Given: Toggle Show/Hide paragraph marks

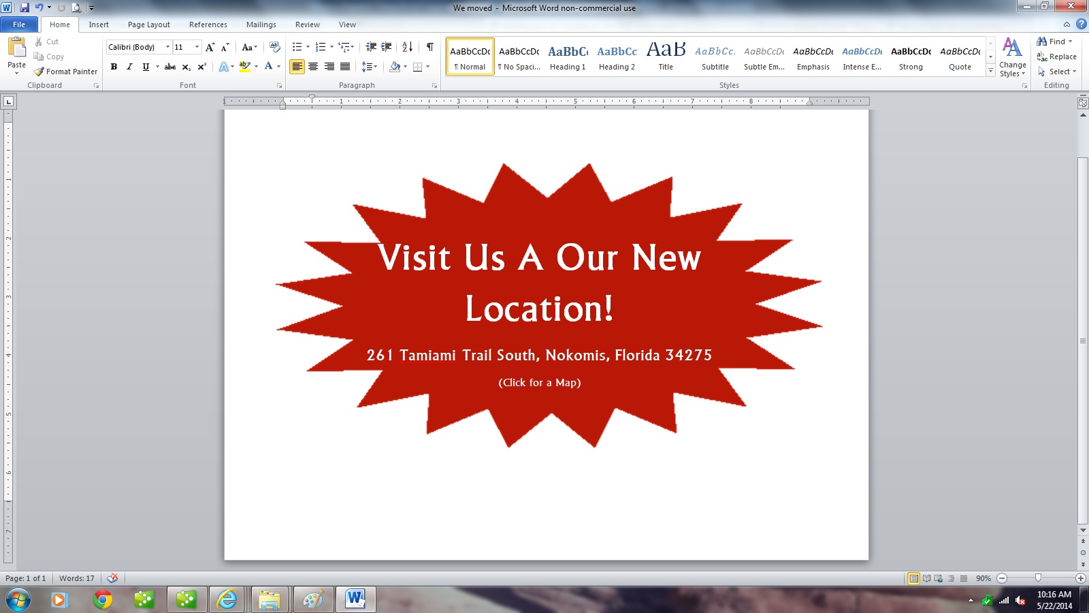Looking at the screenshot, I should pos(429,47).
